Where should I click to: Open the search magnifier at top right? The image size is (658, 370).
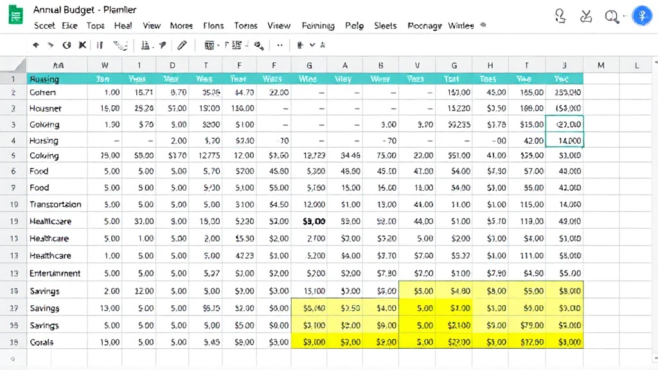click(612, 17)
